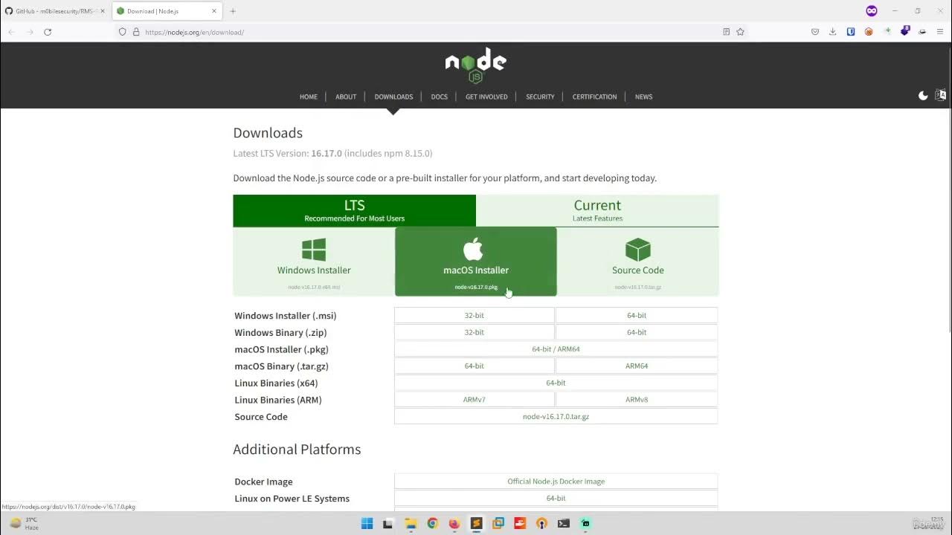Open DOWNLOADS in site navigation
Viewport: 952px width, 535px height.
[393, 97]
